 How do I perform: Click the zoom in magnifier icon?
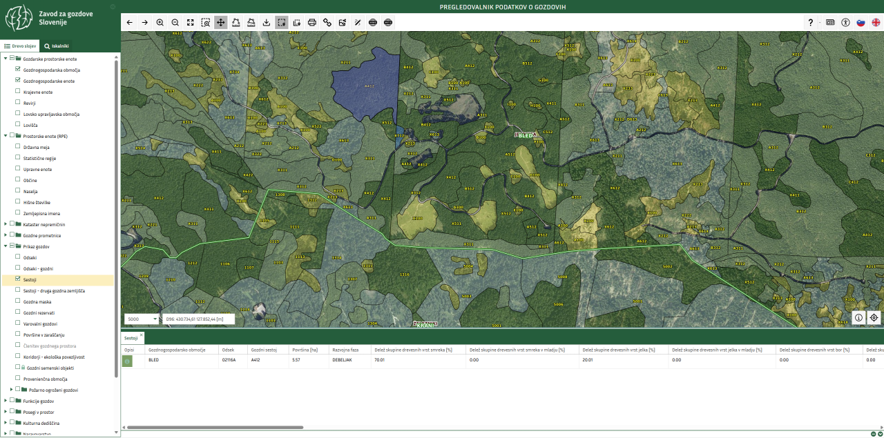(160, 22)
